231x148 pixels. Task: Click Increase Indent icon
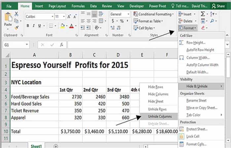click(88, 28)
